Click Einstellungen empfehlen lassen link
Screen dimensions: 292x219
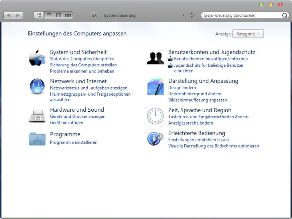tap(198, 140)
